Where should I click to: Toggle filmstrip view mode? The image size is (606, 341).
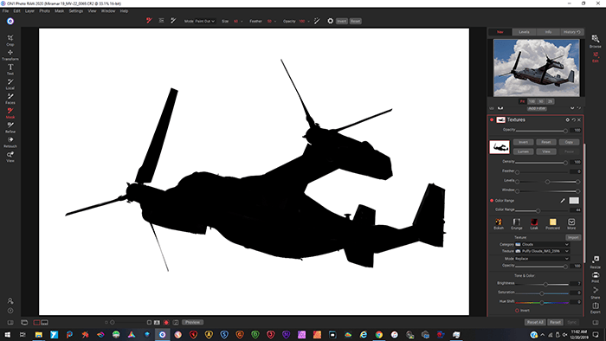[44, 322]
